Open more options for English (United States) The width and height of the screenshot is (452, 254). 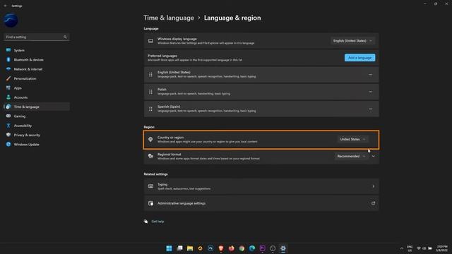click(x=370, y=75)
